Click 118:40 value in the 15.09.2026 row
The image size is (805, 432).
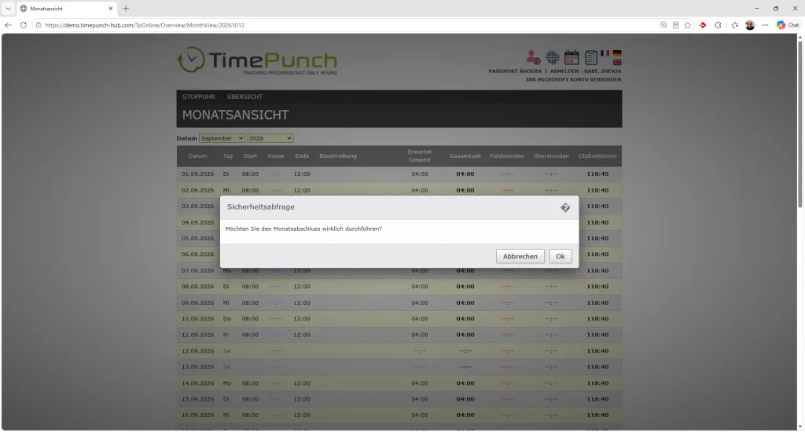coord(597,399)
